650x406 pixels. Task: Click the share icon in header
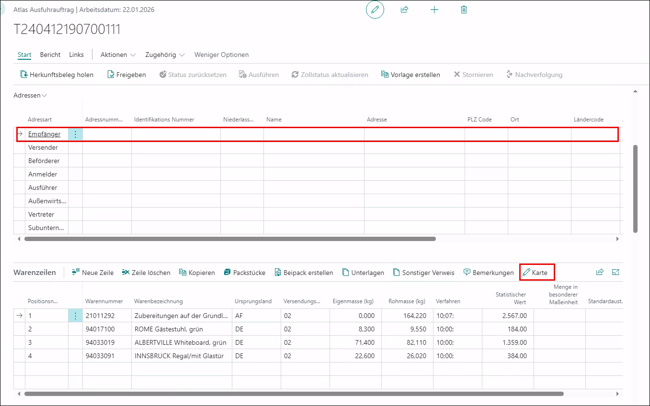404,10
